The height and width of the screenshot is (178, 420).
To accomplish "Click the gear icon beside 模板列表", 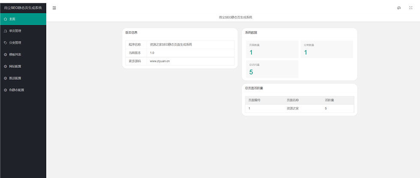I will pos(5,55).
